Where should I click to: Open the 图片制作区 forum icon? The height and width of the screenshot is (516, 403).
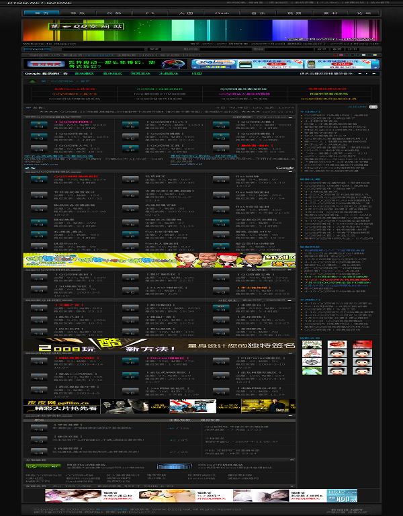coord(130,277)
